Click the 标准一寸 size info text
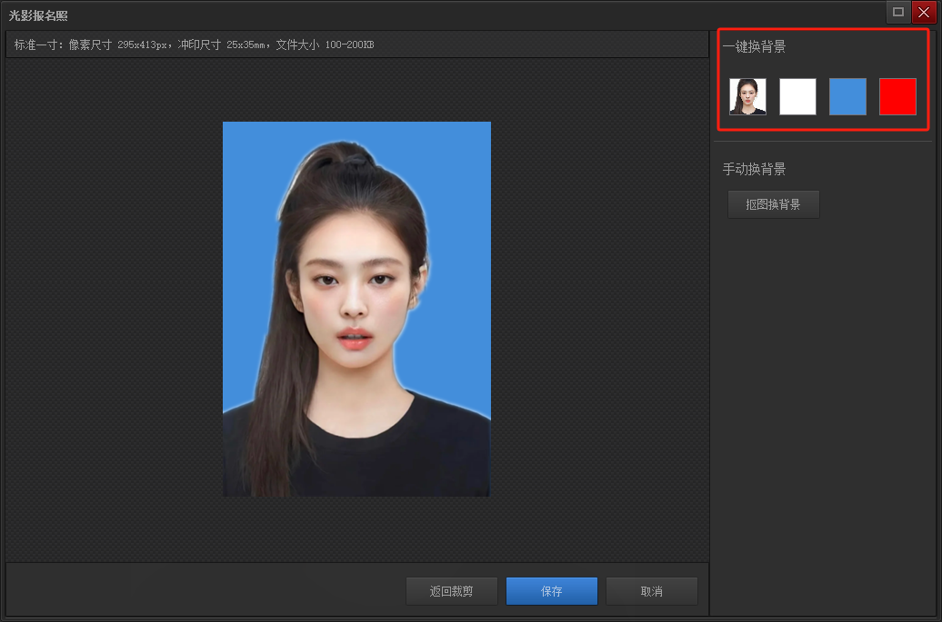The height and width of the screenshot is (622, 942). click(x=194, y=45)
